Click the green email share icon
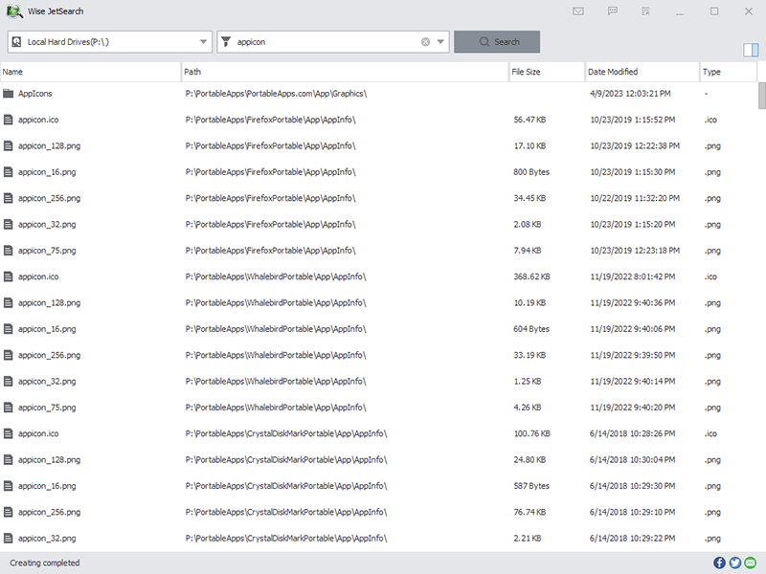Image resolution: width=766 pixels, height=574 pixels. click(x=751, y=563)
